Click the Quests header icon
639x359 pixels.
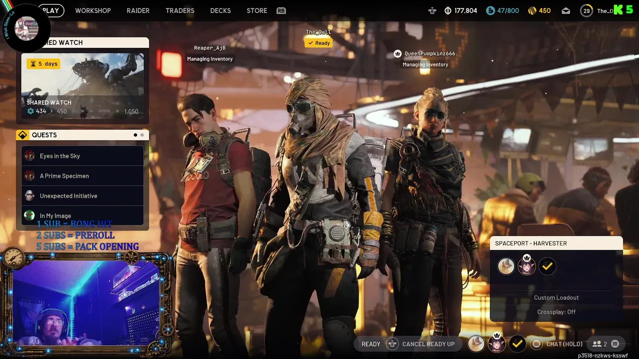point(22,135)
